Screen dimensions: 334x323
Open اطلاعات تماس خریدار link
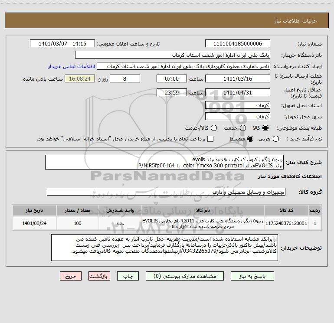72,66
